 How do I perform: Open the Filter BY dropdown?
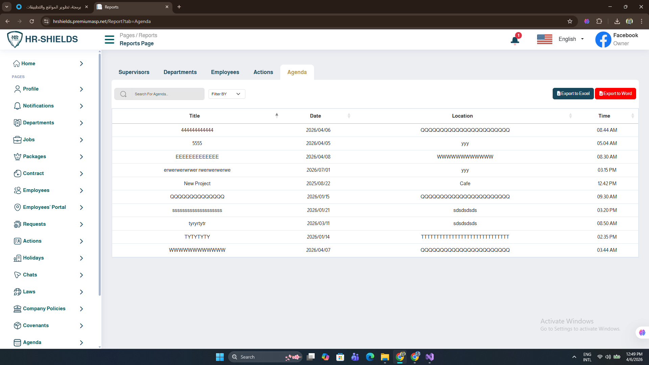coord(226,94)
